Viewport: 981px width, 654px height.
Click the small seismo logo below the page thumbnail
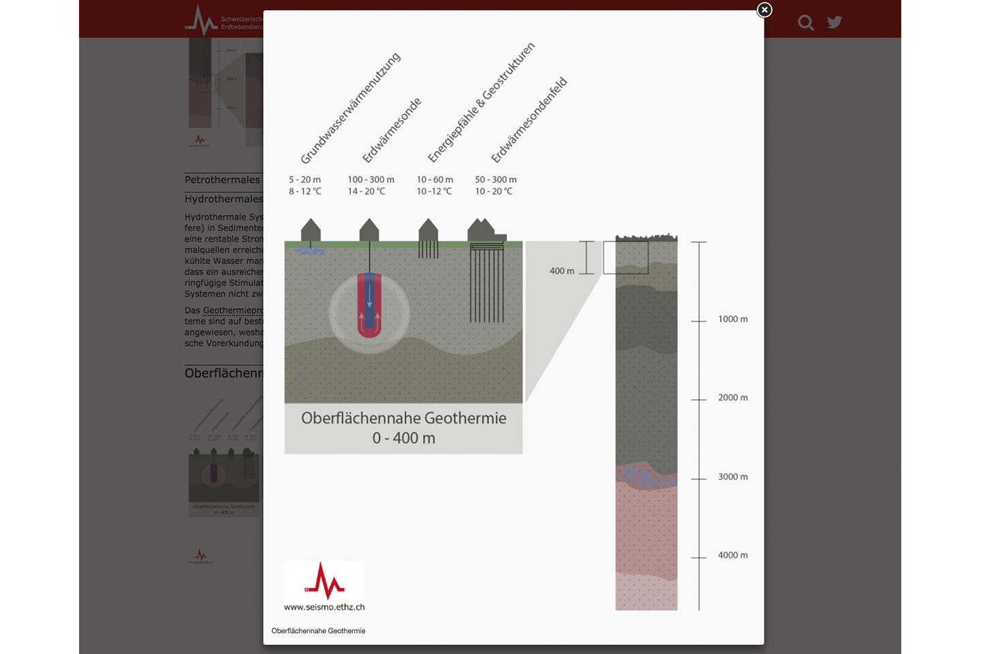pos(200,557)
